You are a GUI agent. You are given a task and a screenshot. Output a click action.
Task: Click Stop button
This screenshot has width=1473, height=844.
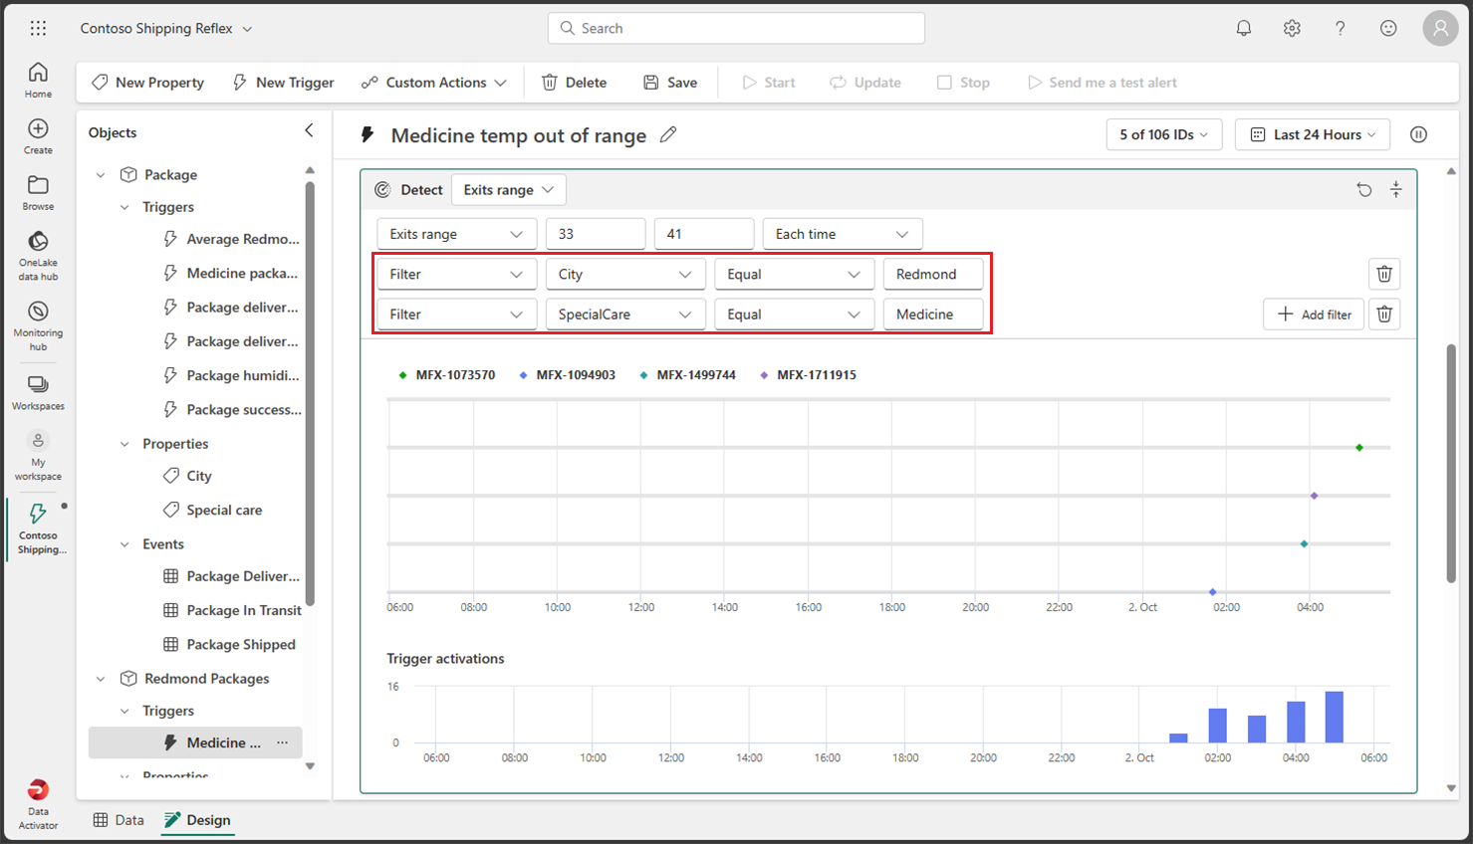[x=963, y=83]
